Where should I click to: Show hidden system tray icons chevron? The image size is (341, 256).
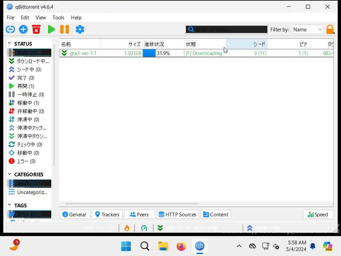[x=239, y=246]
